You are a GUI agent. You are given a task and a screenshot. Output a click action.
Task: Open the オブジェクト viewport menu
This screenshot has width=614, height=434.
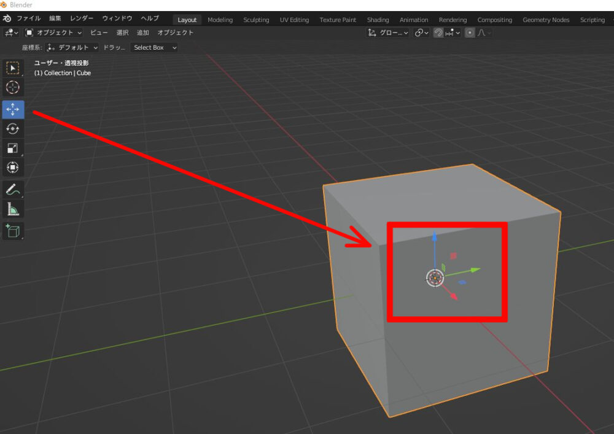pyautogui.click(x=175, y=33)
